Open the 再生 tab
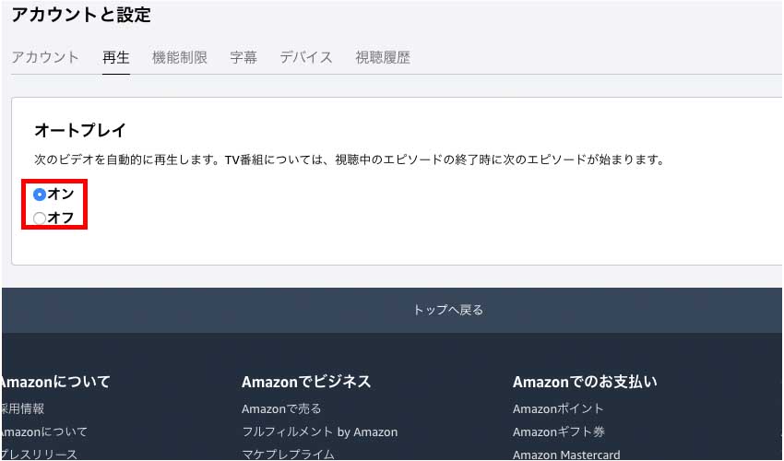This screenshot has height=461, width=784. 115,57
